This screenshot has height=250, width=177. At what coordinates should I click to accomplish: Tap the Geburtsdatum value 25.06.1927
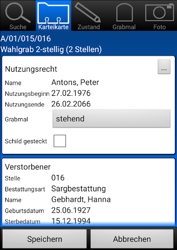(71, 210)
